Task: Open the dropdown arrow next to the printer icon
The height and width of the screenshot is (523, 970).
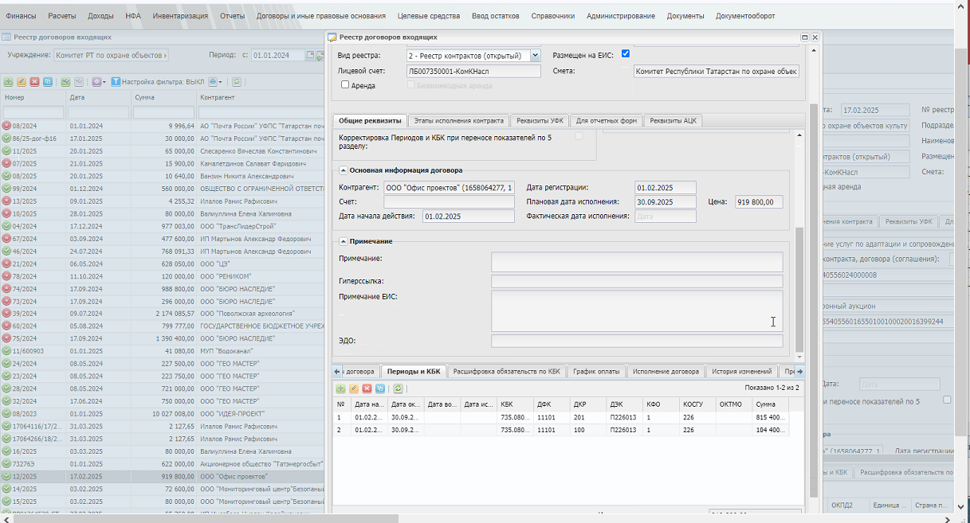Action: 221,82
